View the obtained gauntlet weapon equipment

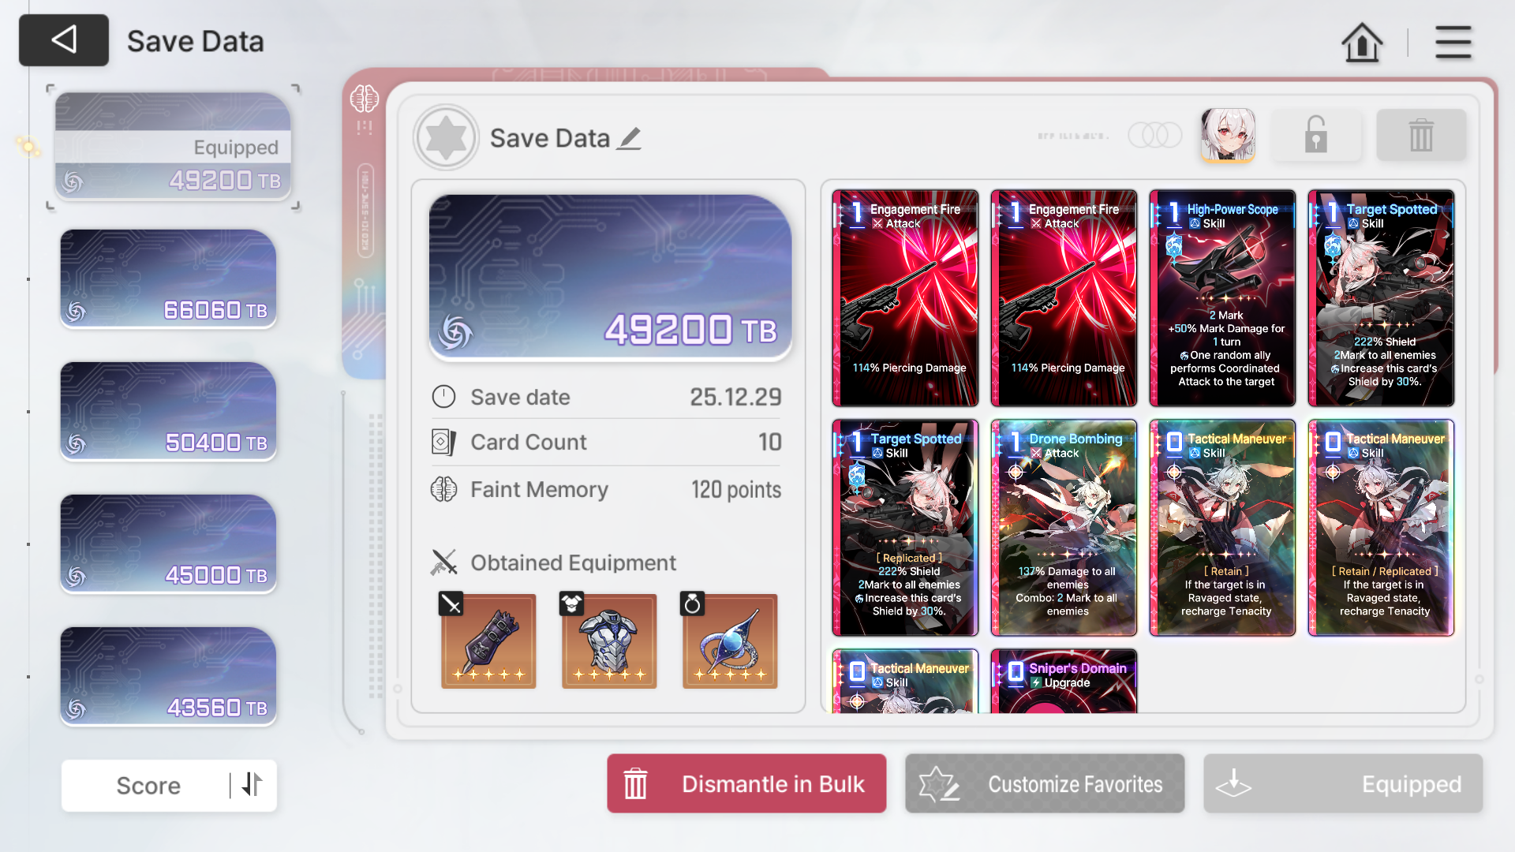pos(488,641)
